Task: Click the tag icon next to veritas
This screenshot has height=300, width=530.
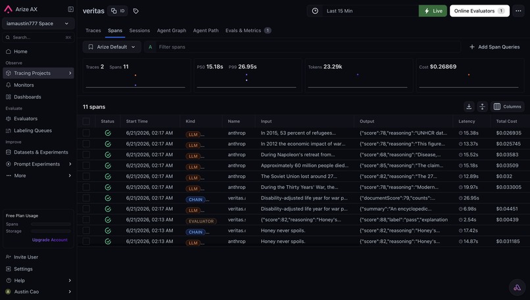Action: pos(136,11)
